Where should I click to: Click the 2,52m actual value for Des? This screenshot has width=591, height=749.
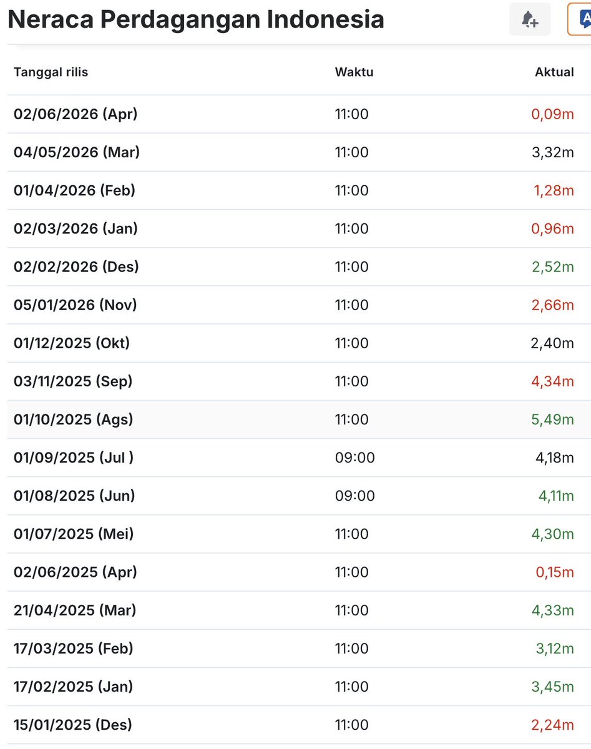[552, 267]
